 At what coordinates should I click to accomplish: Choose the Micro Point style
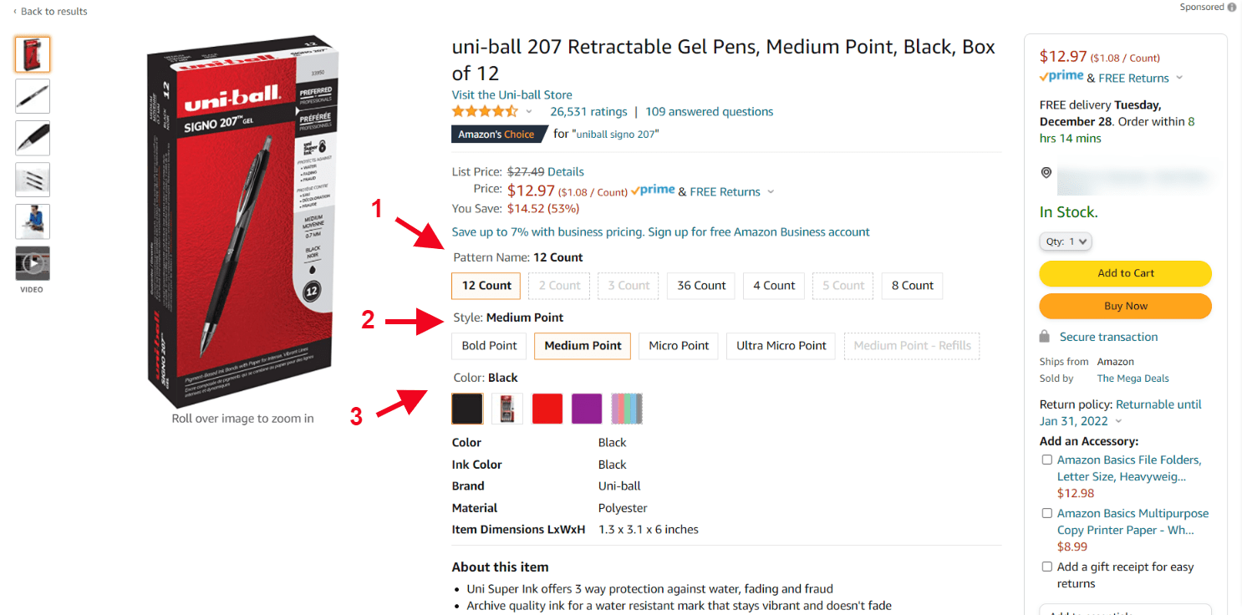click(x=679, y=346)
